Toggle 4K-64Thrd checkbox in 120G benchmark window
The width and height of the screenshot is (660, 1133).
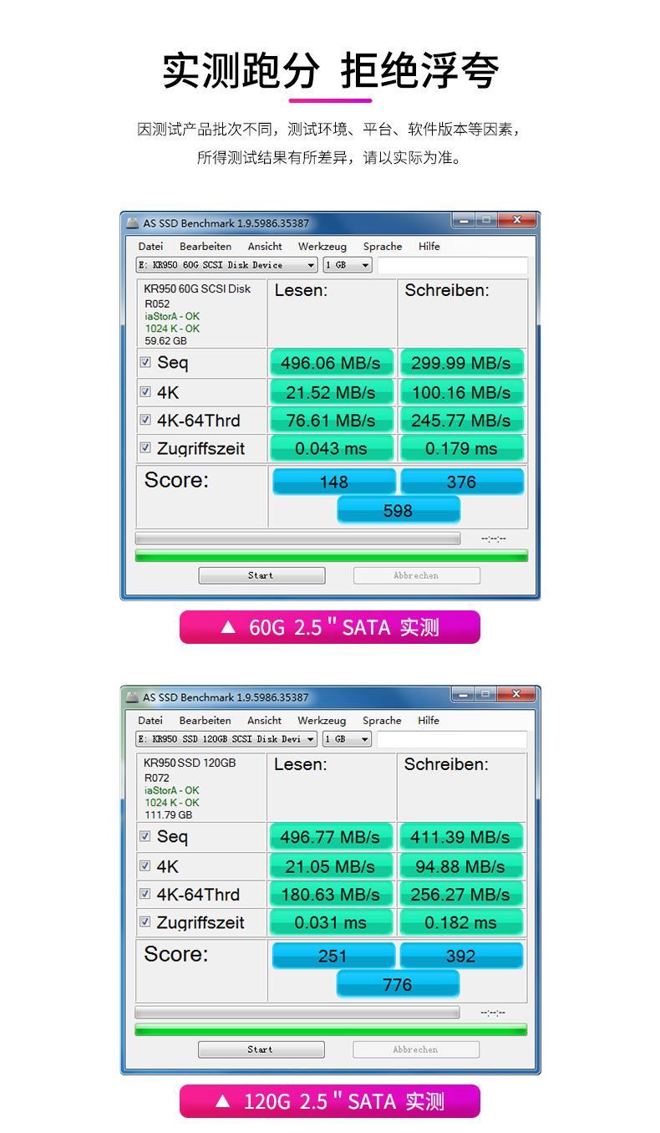pos(145,894)
